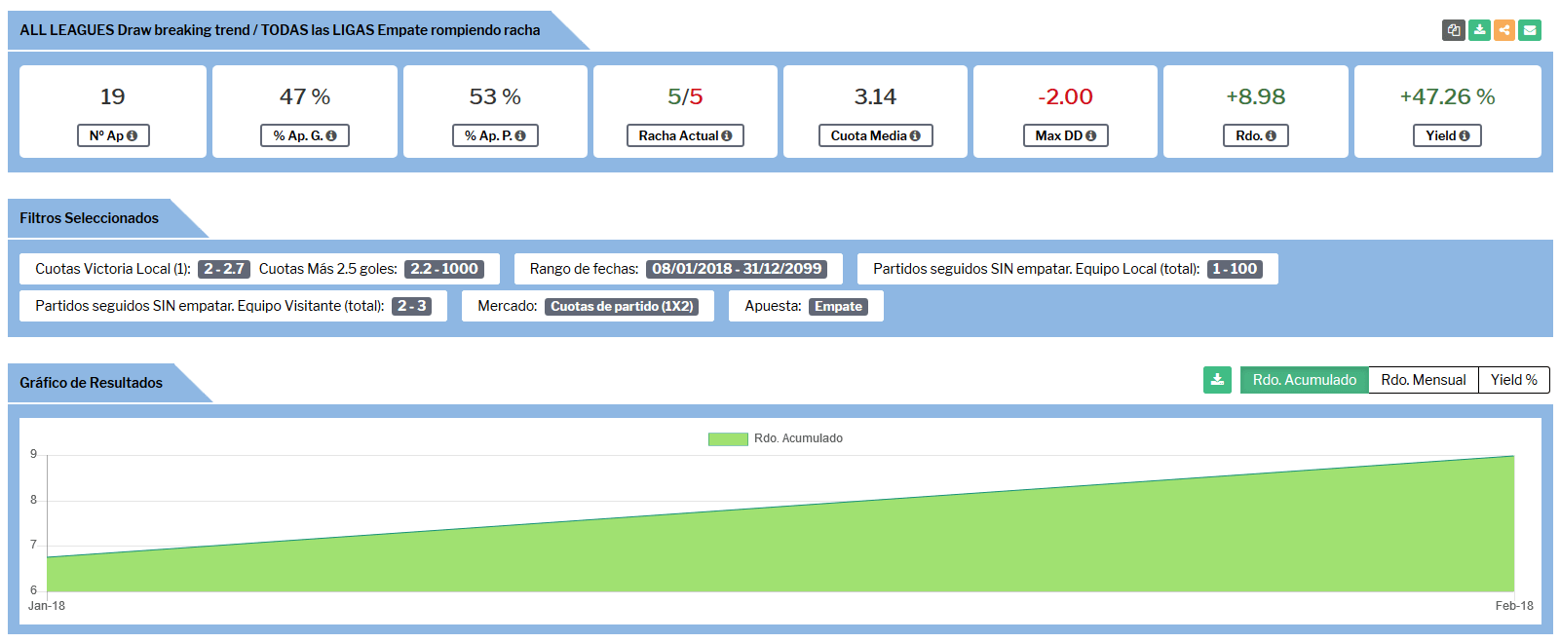Open the info icon beside Rdo.
Screen dimensions: 1560x643
[1271, 136]
